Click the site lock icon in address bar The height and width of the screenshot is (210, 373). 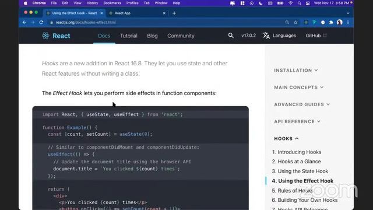coord(51,22)
